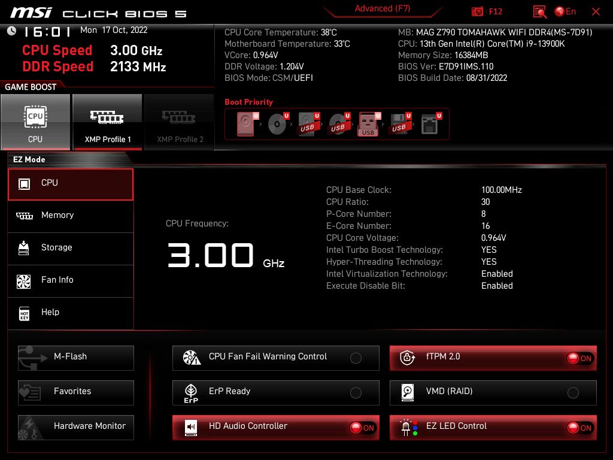The width and height of the screenshot is (613, 460).
Task: Click the 16:01 system time display
Action: click(x=47, y=32)
